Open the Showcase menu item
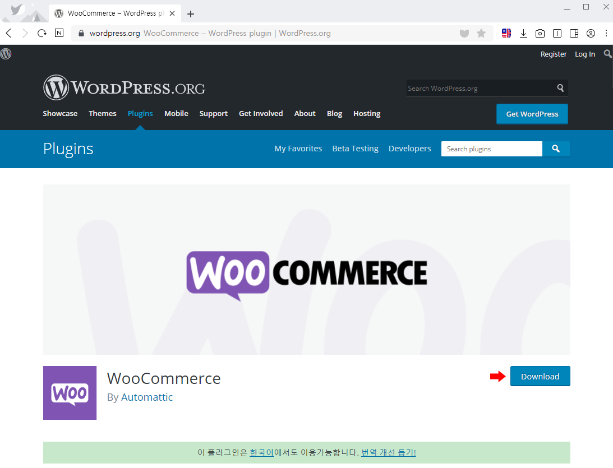 click(x=60, y=113)
